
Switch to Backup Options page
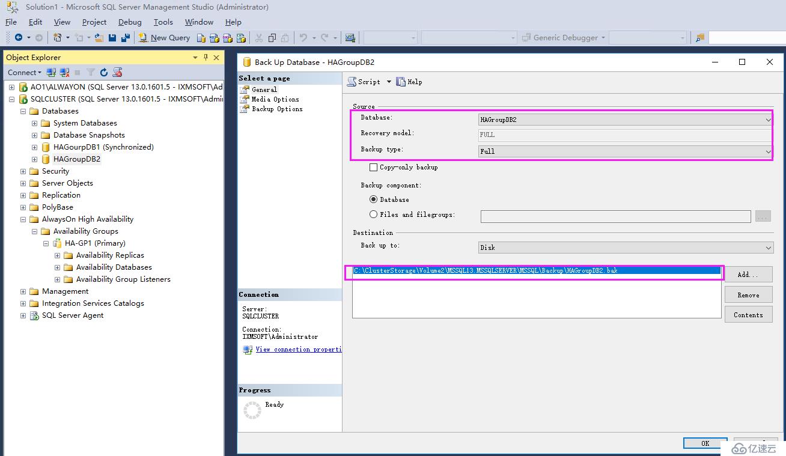[x=277, y=109]
